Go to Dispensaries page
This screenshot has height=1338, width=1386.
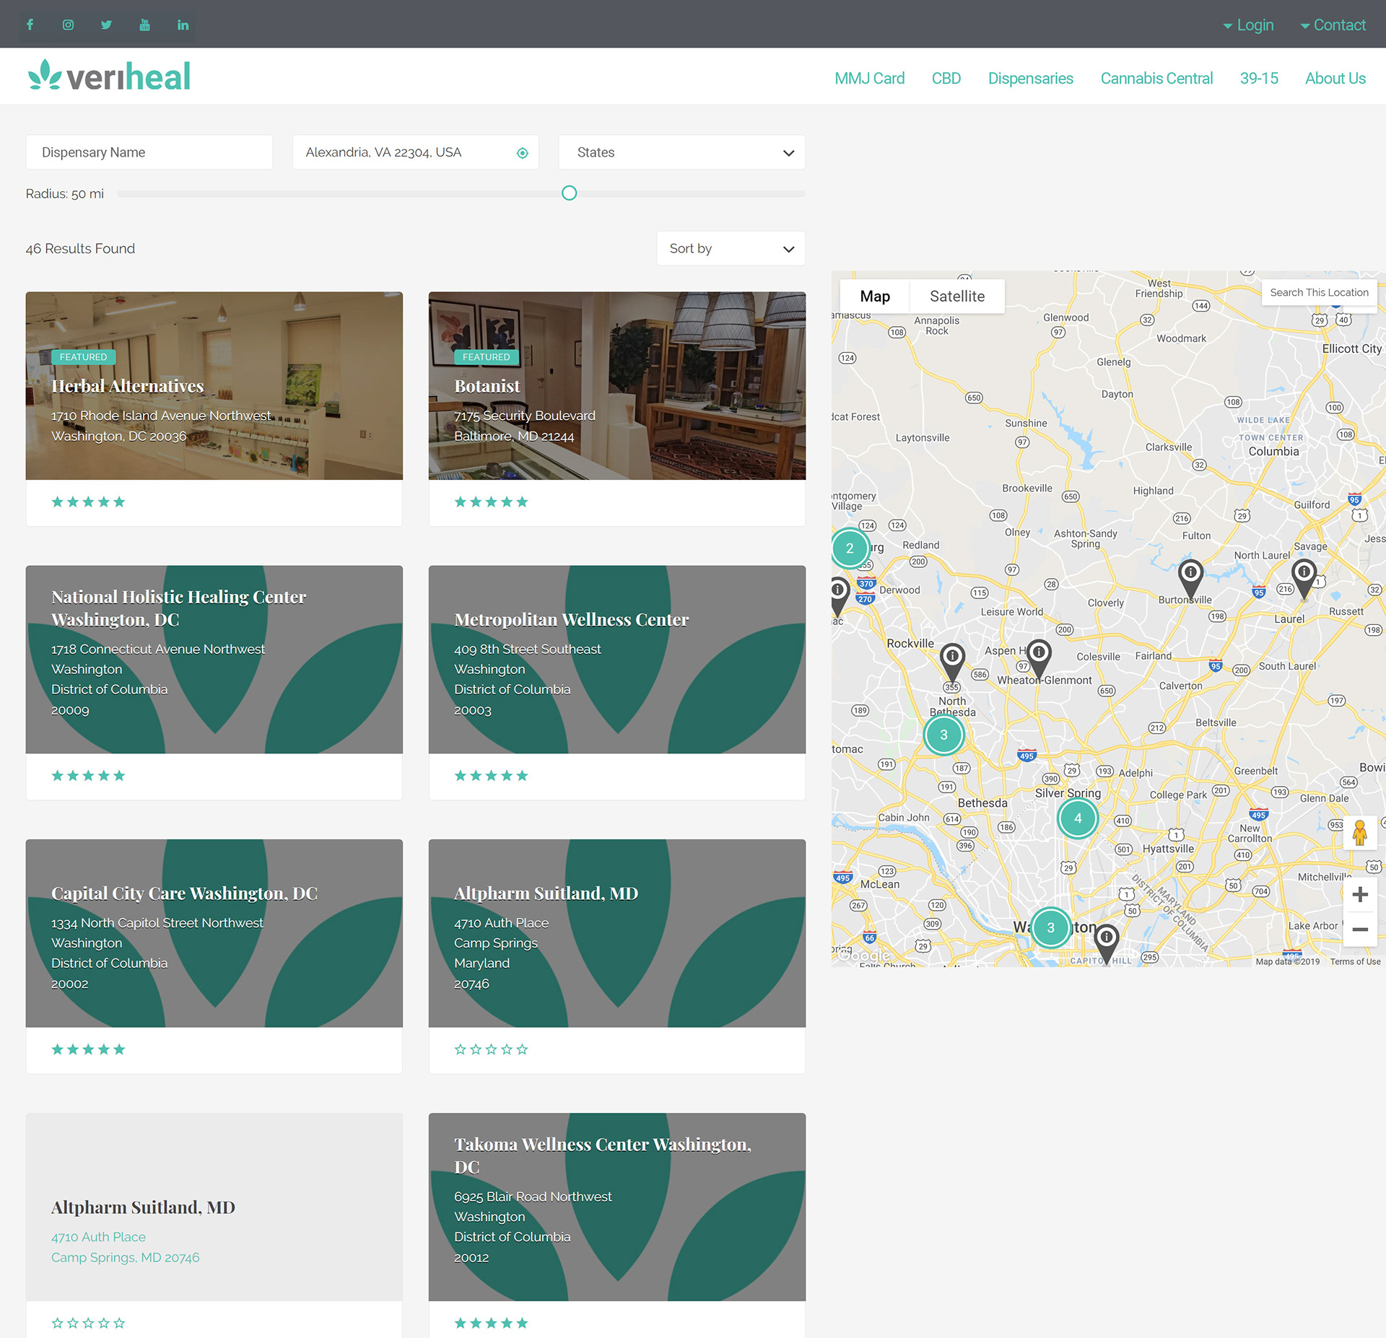[1030, 78]
